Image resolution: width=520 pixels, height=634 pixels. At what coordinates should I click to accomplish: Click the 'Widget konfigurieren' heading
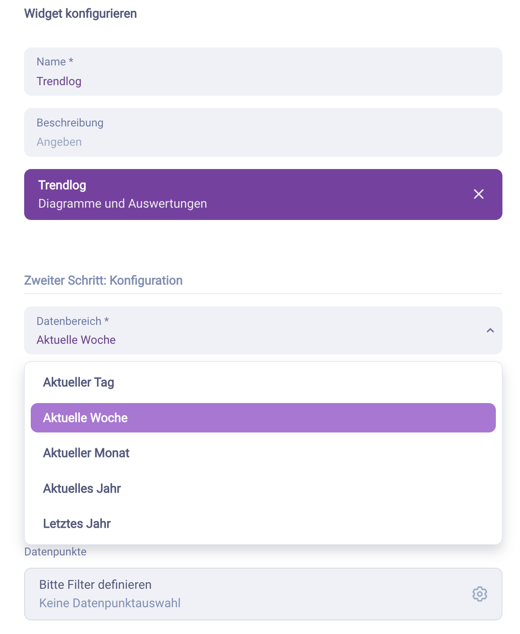80,14
